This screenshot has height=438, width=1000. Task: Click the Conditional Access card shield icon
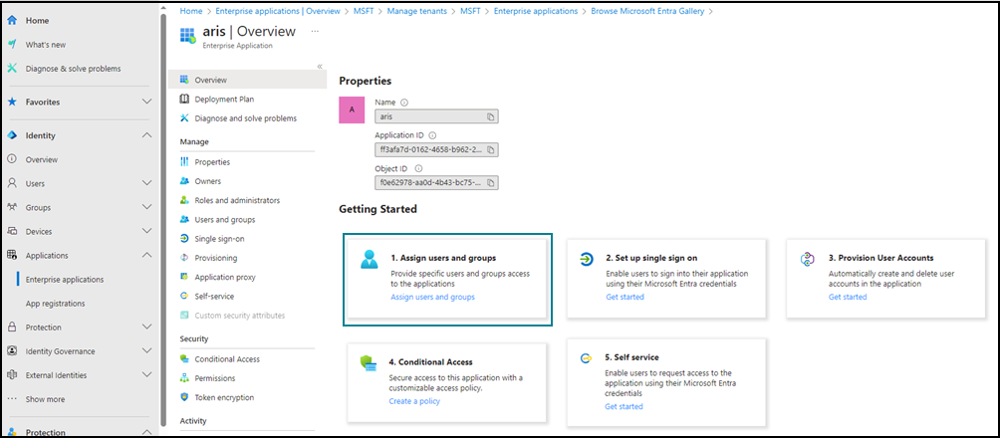click(x=369, y=364)
